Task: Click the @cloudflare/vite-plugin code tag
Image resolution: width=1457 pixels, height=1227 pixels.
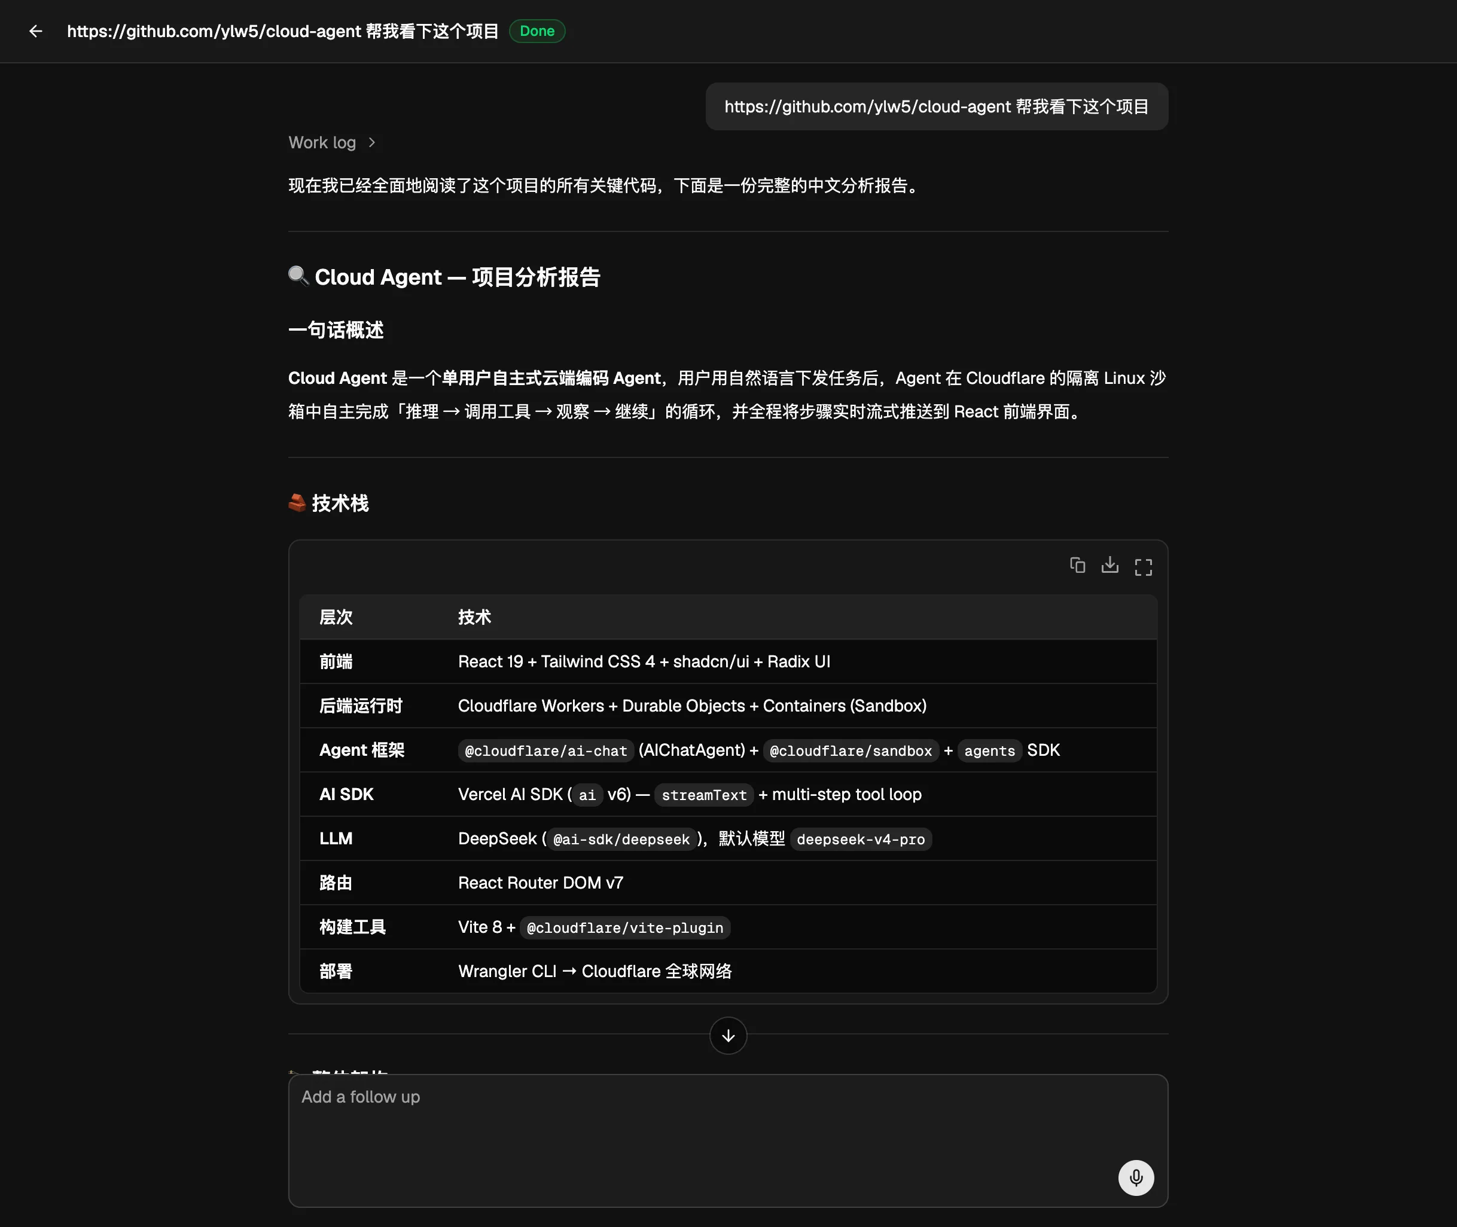Action: click(625, 928)
